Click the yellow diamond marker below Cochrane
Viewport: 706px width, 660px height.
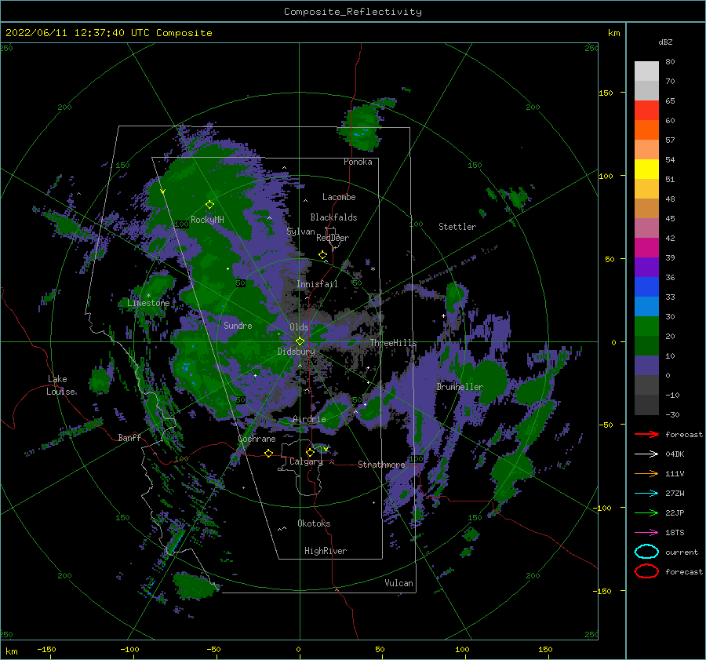pyautogui.click(x=268, y=454)
